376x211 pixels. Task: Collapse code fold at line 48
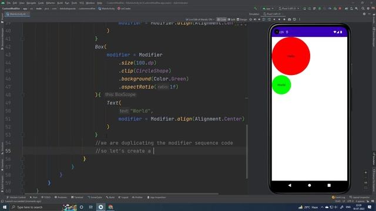23,95
